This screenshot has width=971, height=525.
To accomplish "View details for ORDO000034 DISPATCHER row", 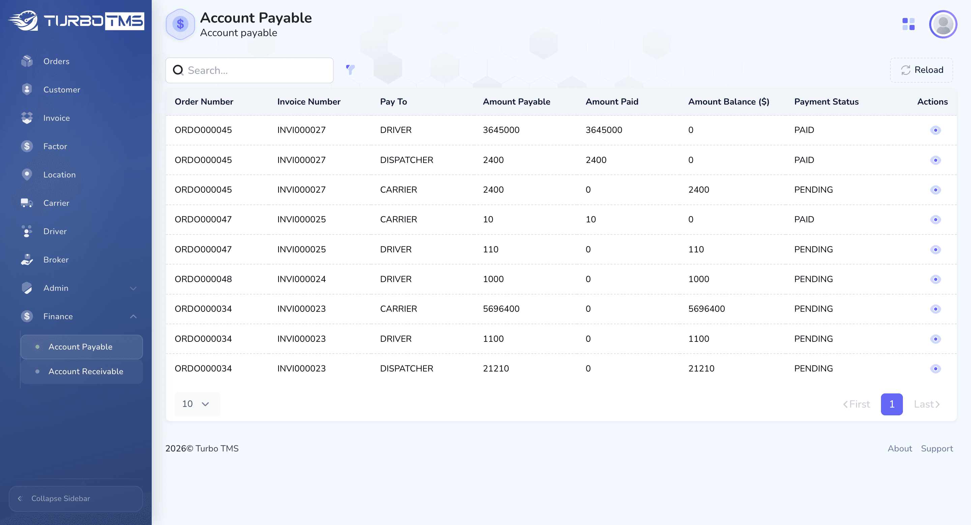I will (x=935, y=368).
